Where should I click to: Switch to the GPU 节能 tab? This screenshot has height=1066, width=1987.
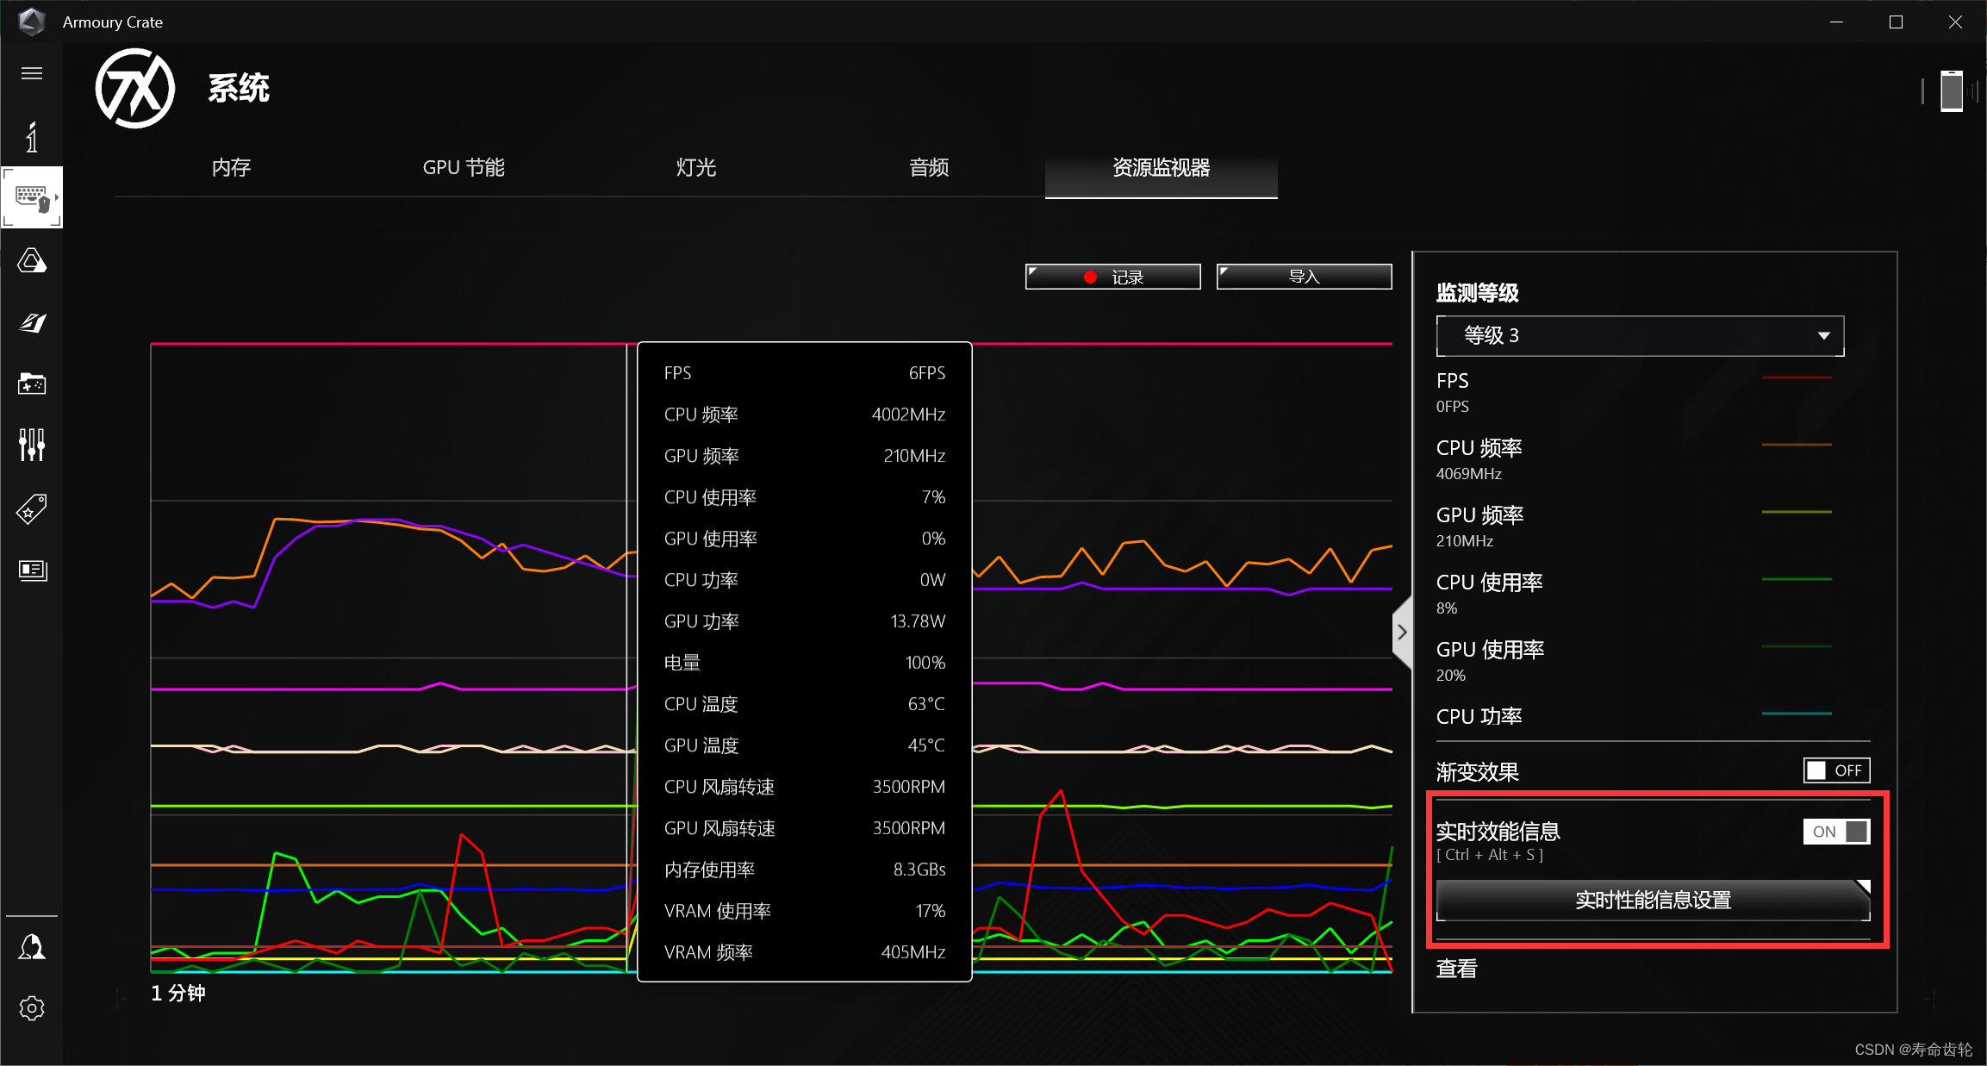click(x=463, y=167)
